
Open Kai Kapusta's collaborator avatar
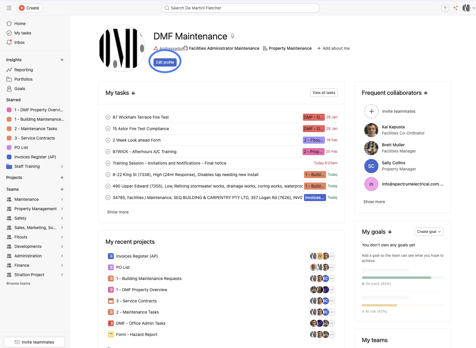click(371, 130)
